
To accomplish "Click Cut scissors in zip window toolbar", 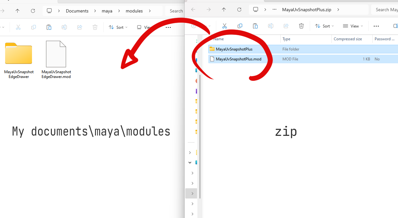I will pos(225,26).
